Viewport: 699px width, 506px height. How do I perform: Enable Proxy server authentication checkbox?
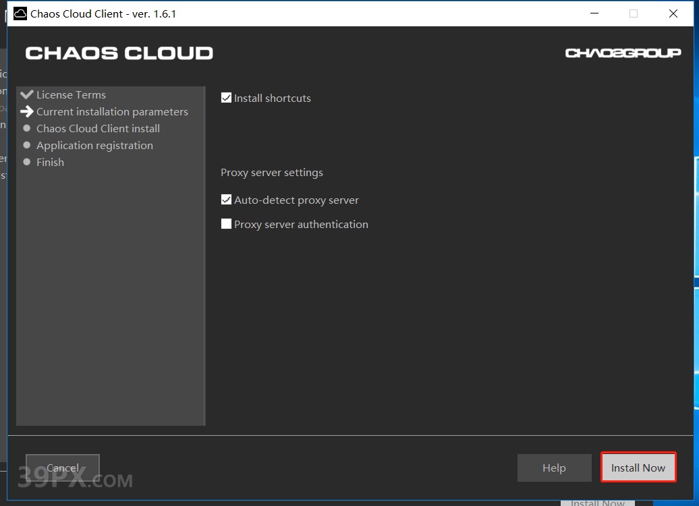click(x=227, y=224)
